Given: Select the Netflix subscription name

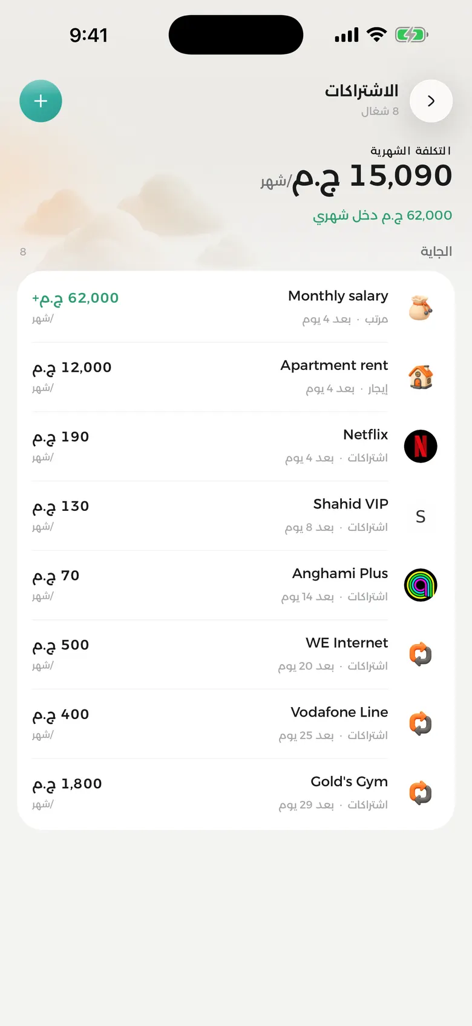Looking at the screenshot, I should click(365, 435).
